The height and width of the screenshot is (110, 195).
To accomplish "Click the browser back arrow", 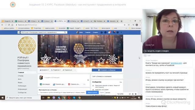I will (2, 25).
